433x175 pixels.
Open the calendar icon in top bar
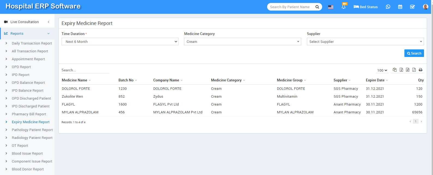point(400,7)
